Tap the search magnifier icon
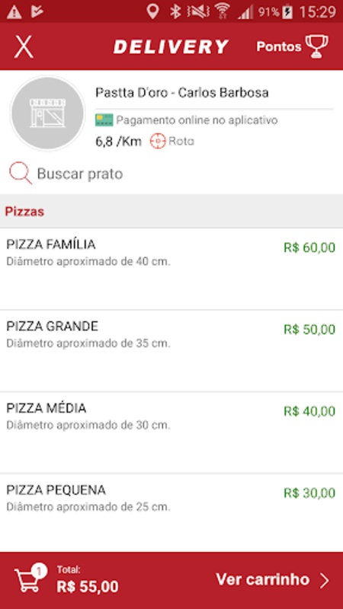 tap(21, 174)
